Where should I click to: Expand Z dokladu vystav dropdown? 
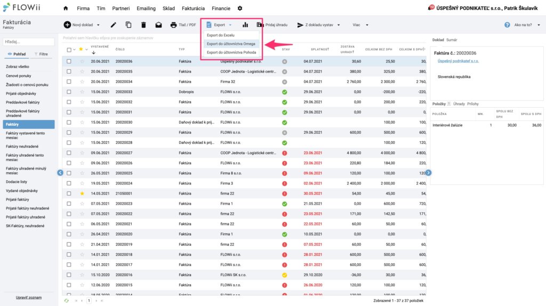pyautogui.click(x=339, y=25)
